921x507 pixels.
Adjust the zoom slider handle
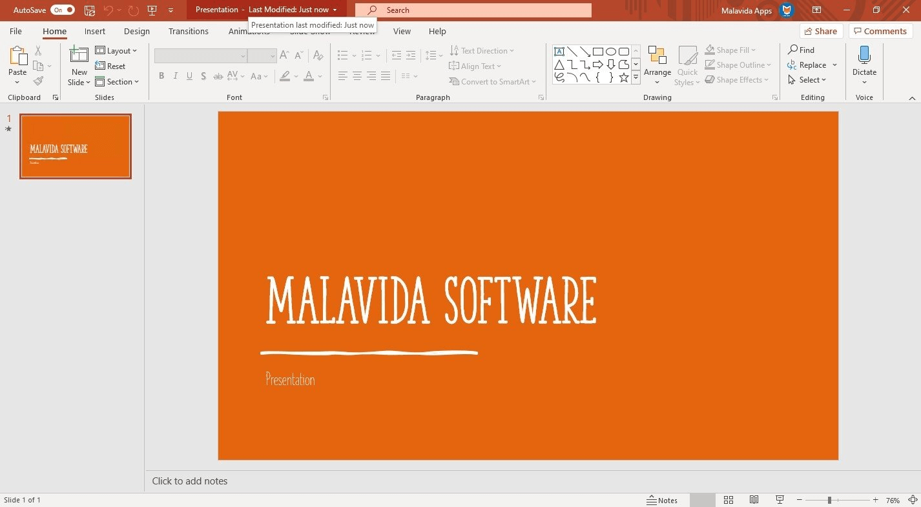point(829,500)
